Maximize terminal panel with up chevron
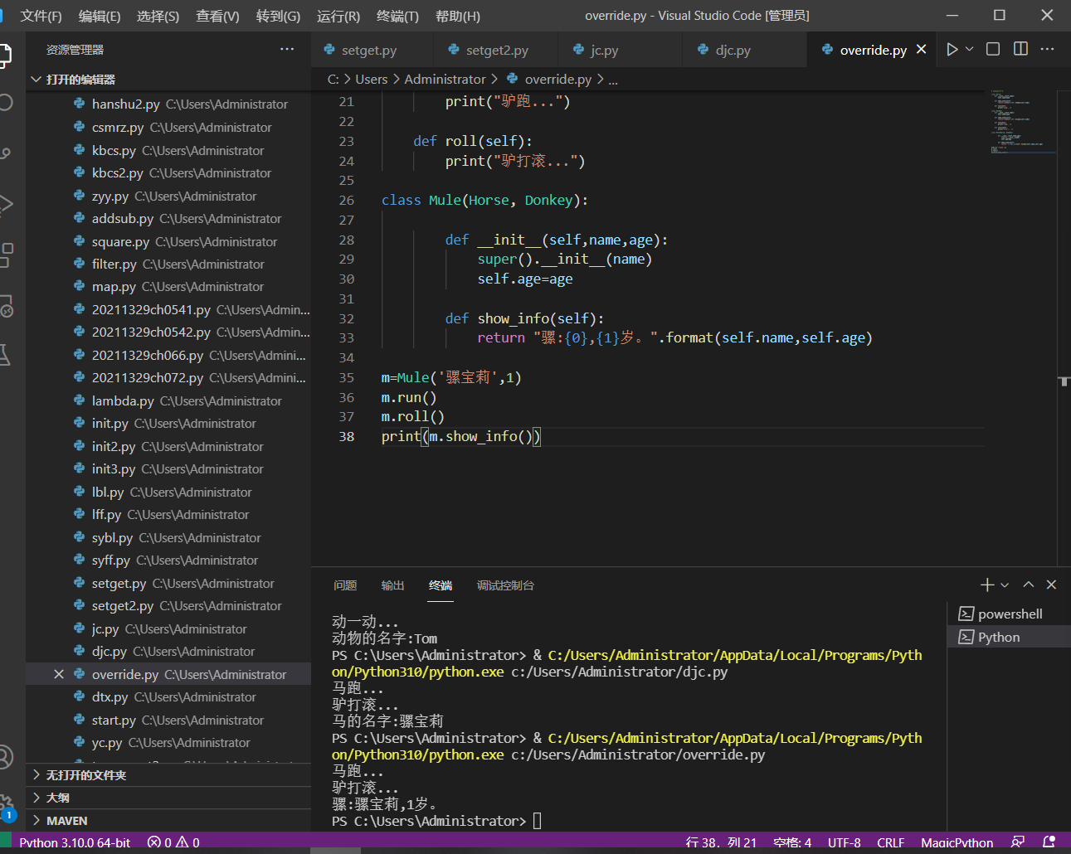 pos(1029,585)
